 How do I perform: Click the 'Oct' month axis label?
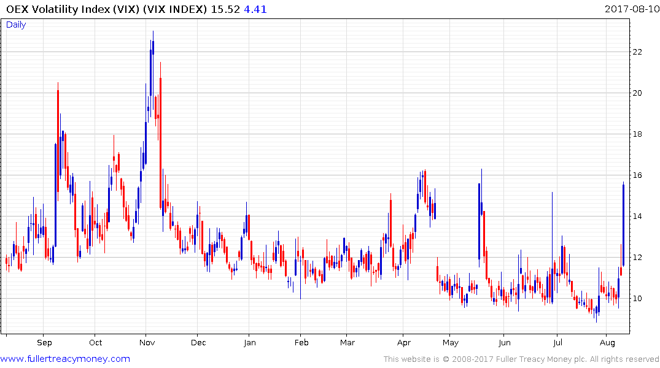point(96,342)
